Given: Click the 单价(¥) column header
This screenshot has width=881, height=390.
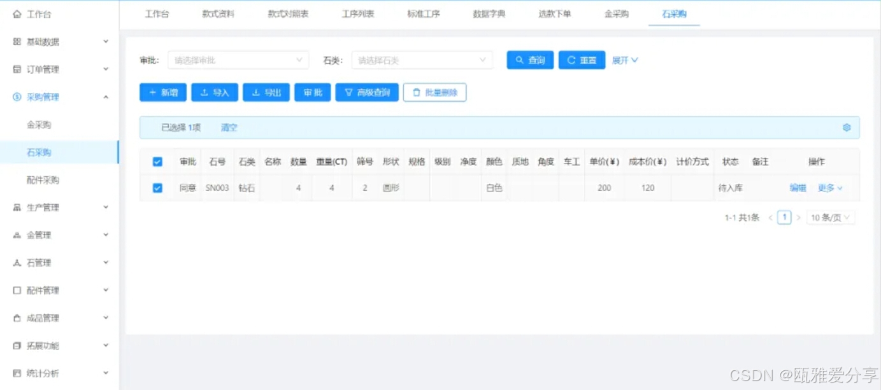Looking at the screenshot, I should [605, 162].
